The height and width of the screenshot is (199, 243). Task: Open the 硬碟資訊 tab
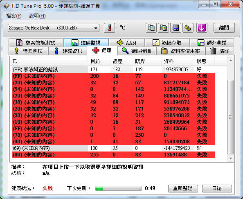pos(68,51)
